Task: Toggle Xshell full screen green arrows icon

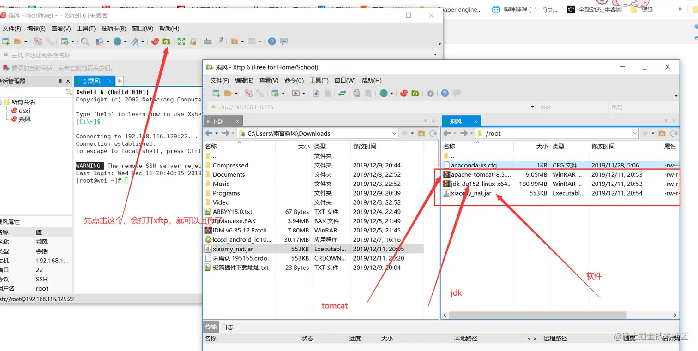Action: (181, 42)
